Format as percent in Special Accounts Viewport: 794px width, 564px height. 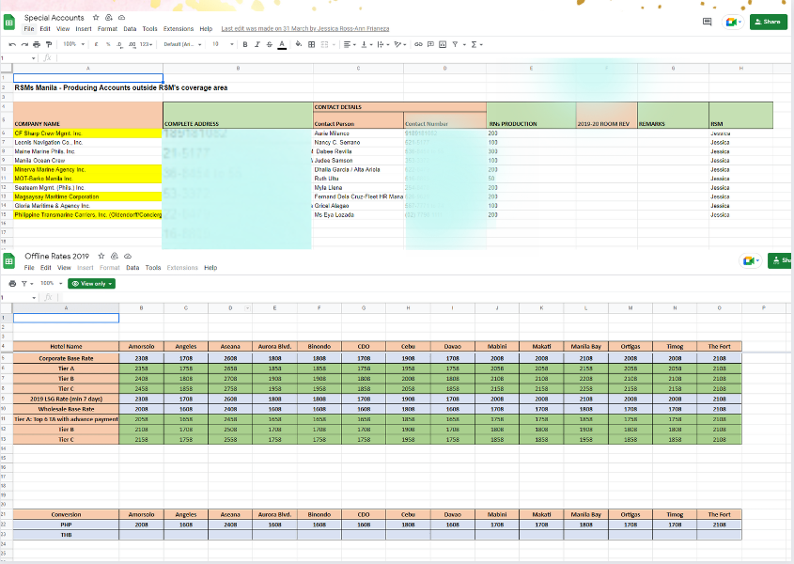[108, 44]
